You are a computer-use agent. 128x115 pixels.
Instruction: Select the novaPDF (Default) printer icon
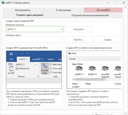(105, 68)
